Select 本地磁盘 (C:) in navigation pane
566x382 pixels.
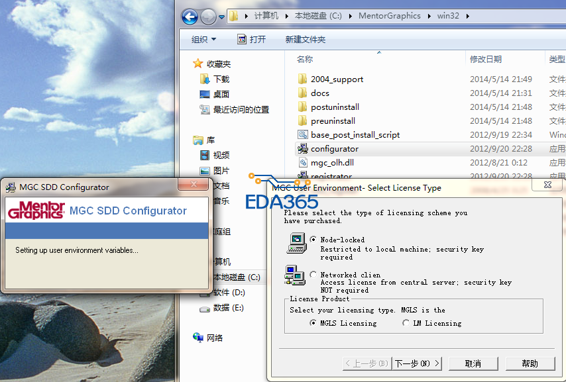(237, 277)
